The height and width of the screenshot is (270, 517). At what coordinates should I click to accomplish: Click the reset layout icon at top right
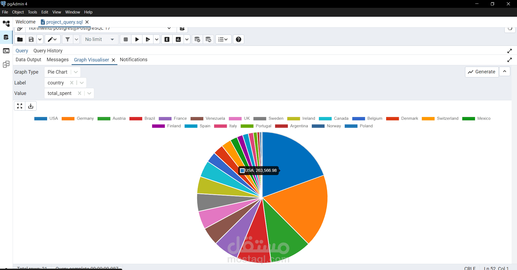[x=510, y=29]
